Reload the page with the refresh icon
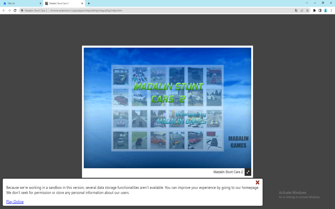The image size is (335, 209). tap(15, 10)
